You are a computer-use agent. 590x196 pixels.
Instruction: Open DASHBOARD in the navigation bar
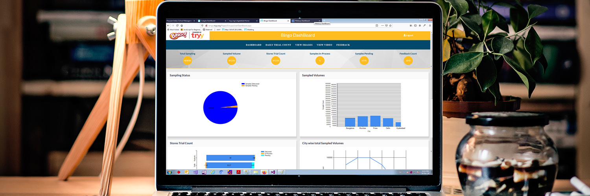click(254, 45)
